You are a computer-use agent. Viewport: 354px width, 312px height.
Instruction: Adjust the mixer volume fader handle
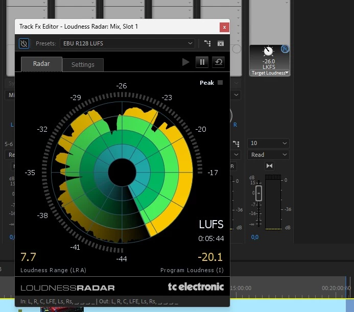[258, 193]
